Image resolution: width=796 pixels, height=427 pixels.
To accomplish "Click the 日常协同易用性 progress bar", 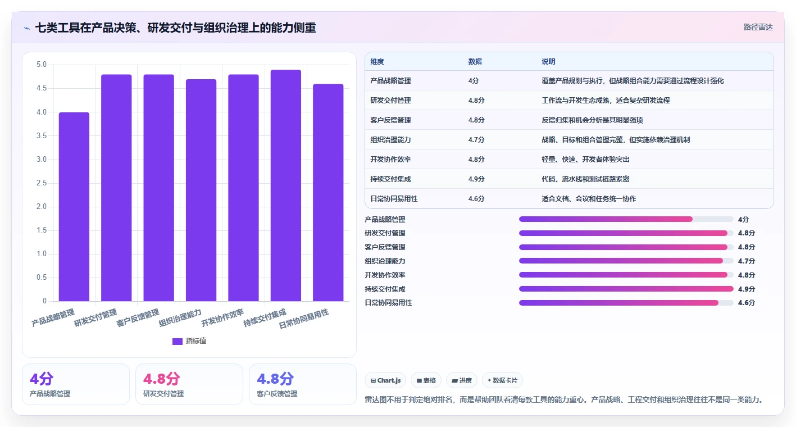I will pyautogui.click(x=626, y=303).
